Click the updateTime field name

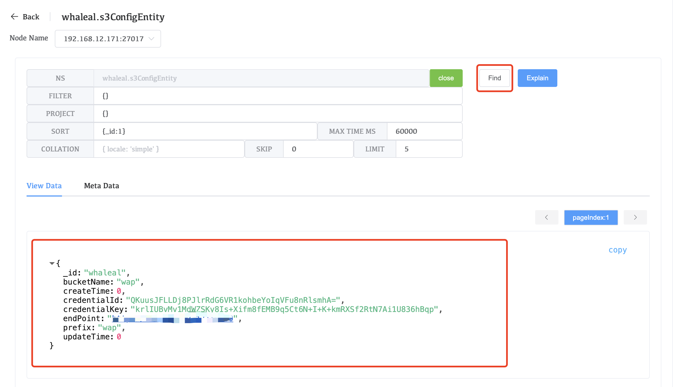88,337
